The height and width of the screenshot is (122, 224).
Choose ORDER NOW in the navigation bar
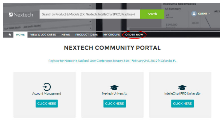click(134, 35)
